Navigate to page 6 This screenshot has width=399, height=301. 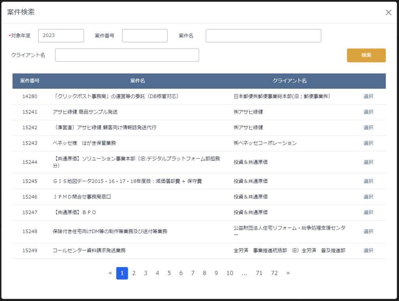click(x=181, y=273)
